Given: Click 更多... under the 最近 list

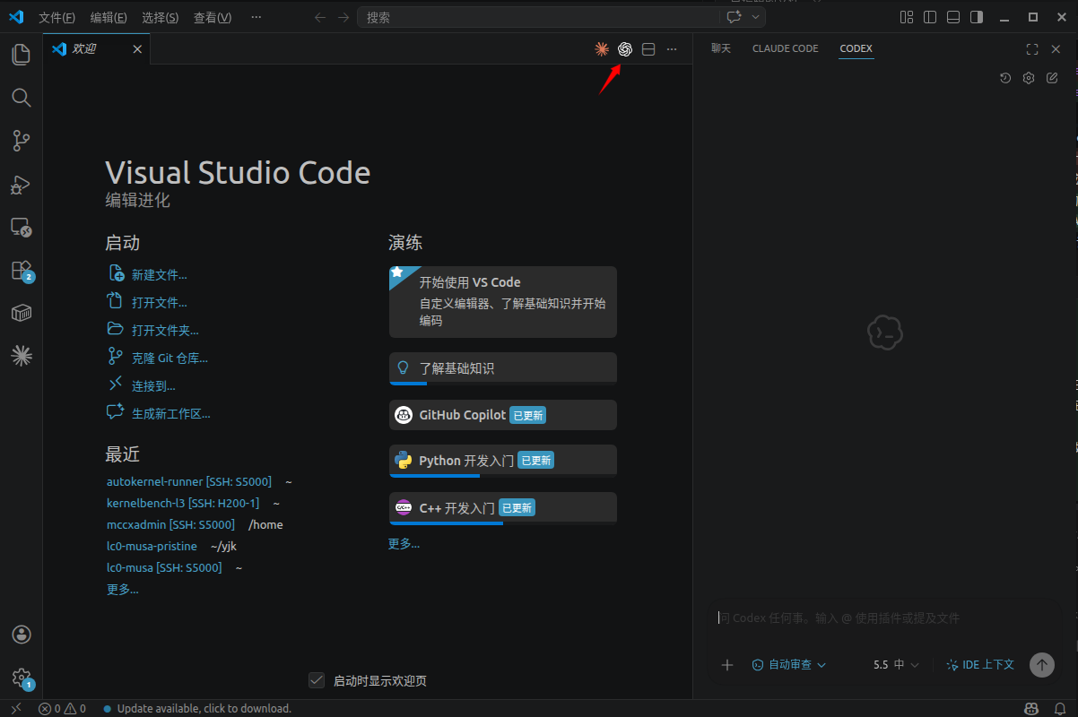Looking at the screenshot, I should pos(122,589).
